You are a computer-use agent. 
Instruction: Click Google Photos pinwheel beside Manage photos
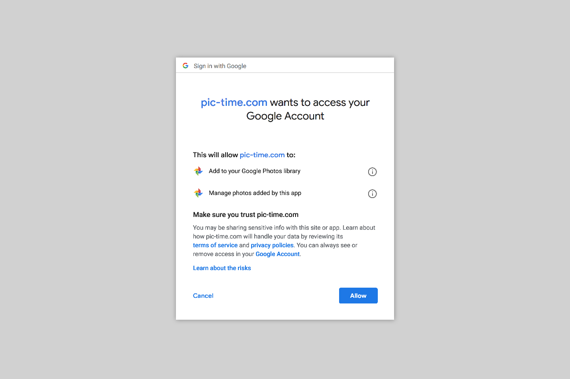tap(198, 193)
